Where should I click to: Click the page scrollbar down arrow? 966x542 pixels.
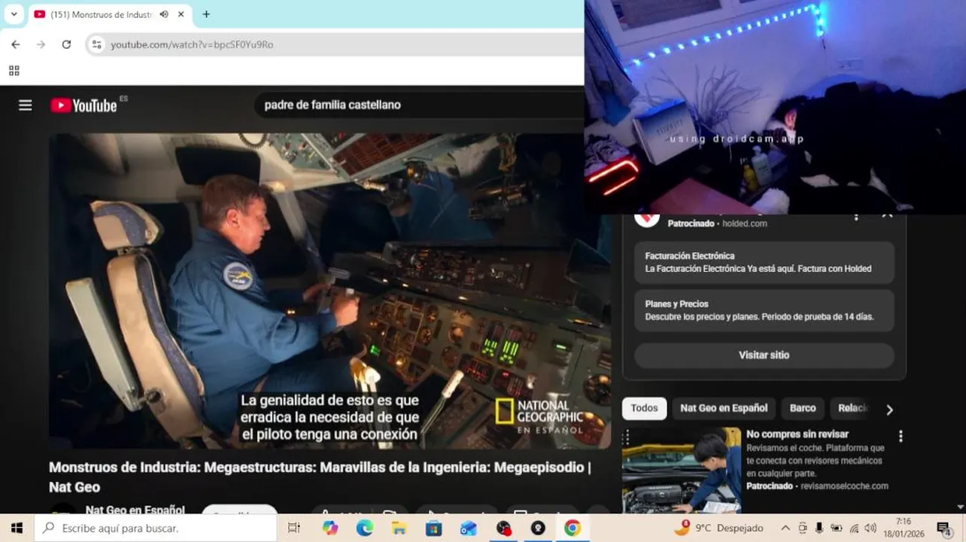coord(961,508)
